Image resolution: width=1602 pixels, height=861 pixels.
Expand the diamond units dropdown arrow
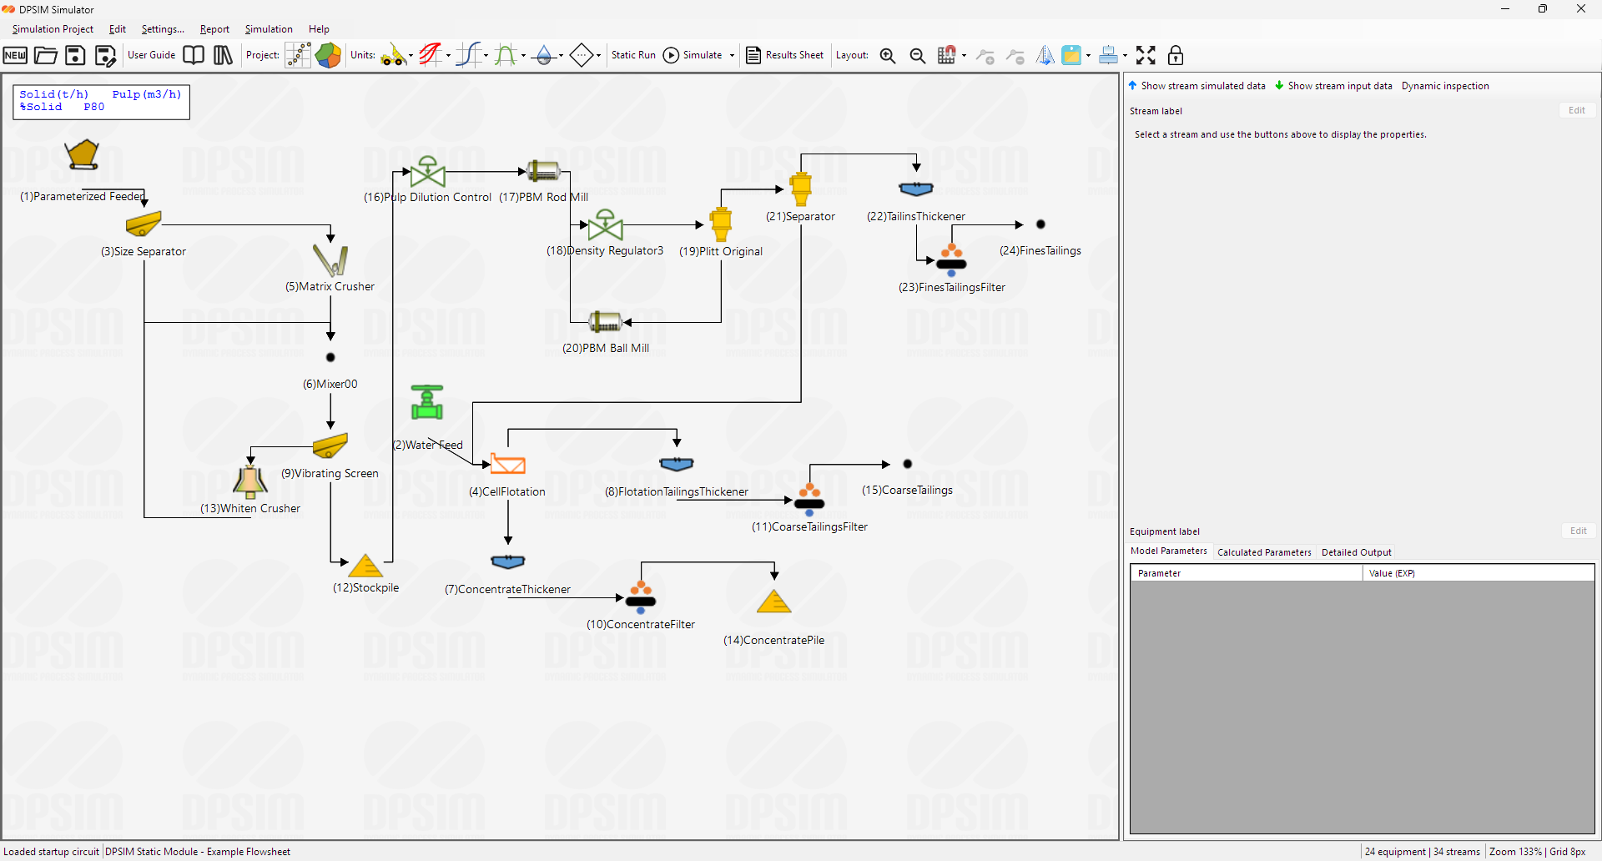[598, 56]
